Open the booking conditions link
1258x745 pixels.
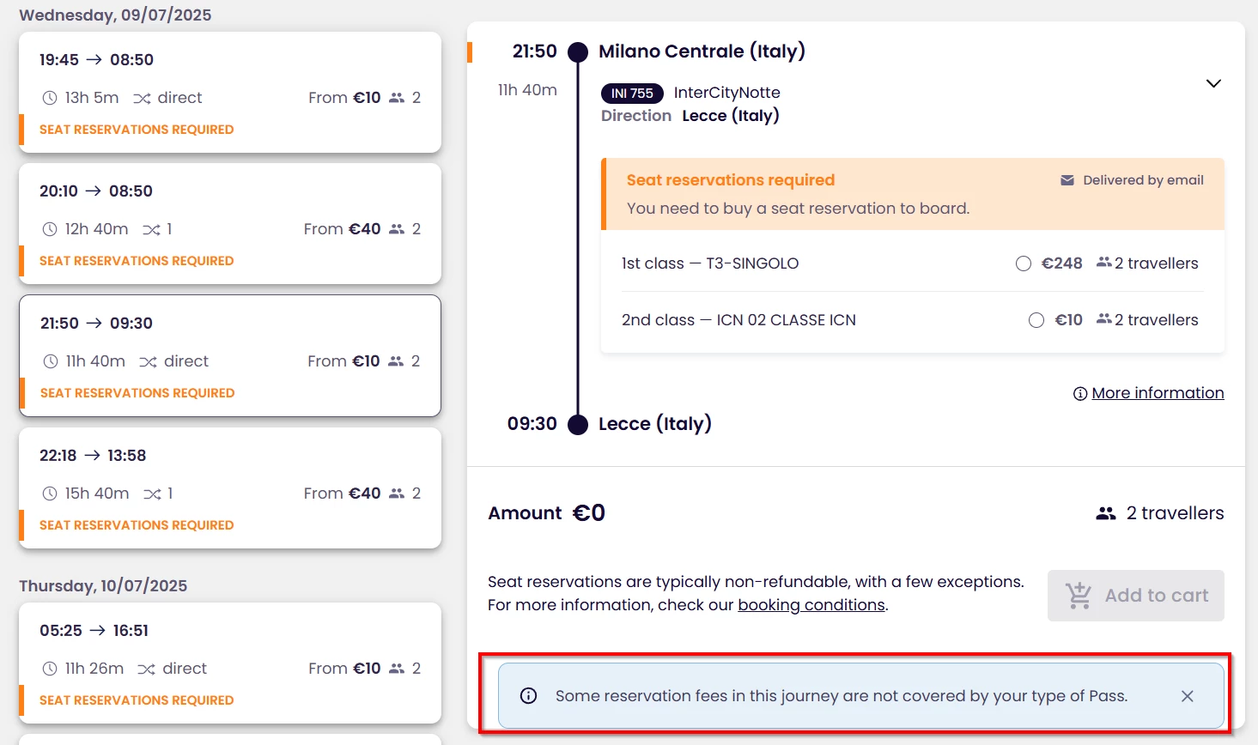811,605
